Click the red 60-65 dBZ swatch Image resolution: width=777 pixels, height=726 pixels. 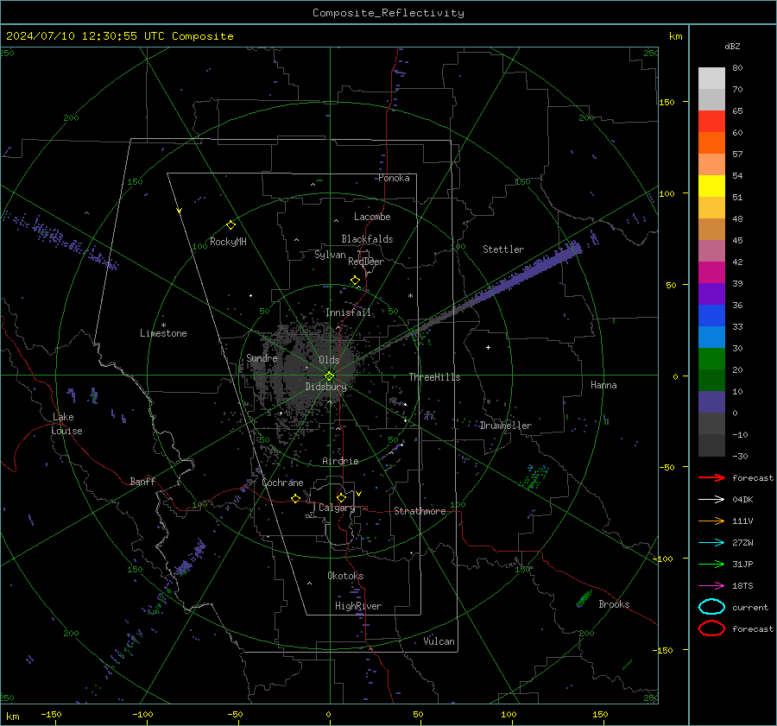(x=711, y=122)
